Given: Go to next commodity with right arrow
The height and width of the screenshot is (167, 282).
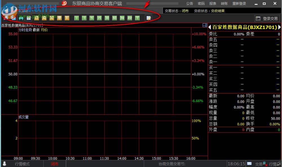Looking at the screenshot, I should pos(279,27).
